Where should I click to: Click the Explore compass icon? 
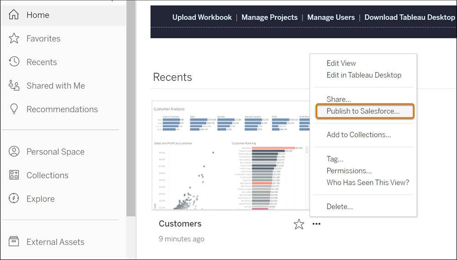pos(14,198)
